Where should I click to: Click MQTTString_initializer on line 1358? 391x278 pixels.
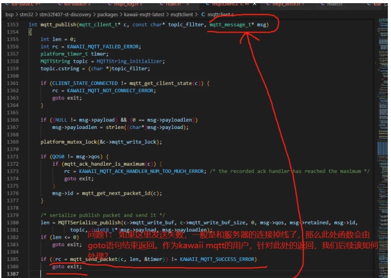pos(129,61)
